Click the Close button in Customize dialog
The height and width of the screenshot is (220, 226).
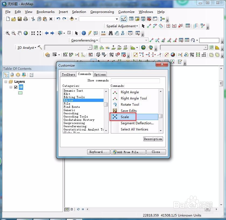[156, 152]
